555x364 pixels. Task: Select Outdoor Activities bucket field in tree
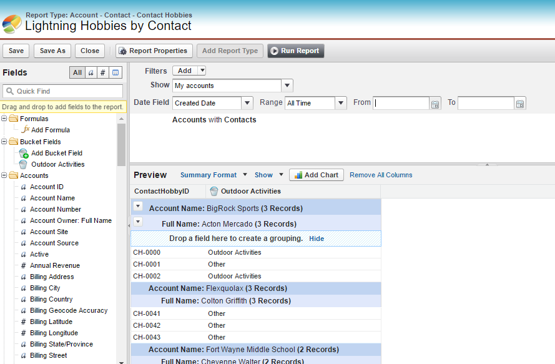tap(57, 164)
